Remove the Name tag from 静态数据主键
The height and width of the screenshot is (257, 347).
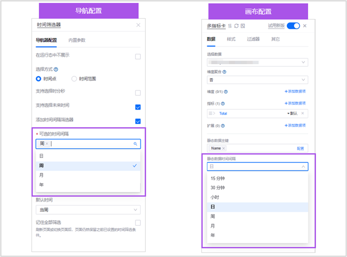point(223,148)
